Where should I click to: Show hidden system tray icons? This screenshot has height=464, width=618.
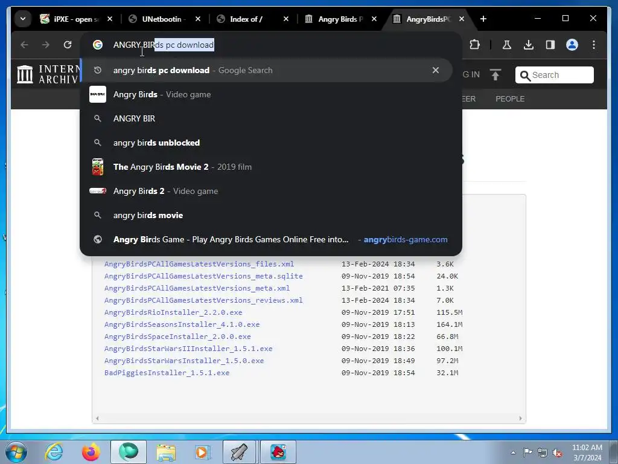513,453
